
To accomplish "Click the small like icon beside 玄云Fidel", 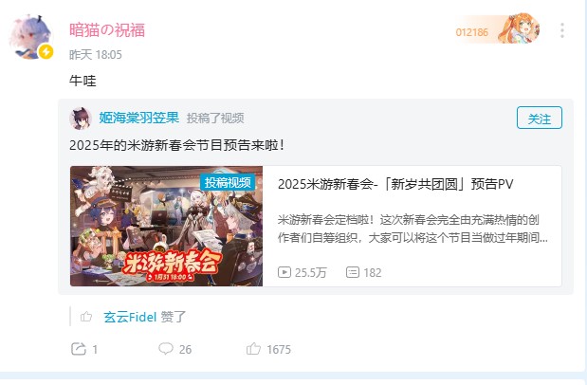I will pyautogui.click(x=86, y=317).
